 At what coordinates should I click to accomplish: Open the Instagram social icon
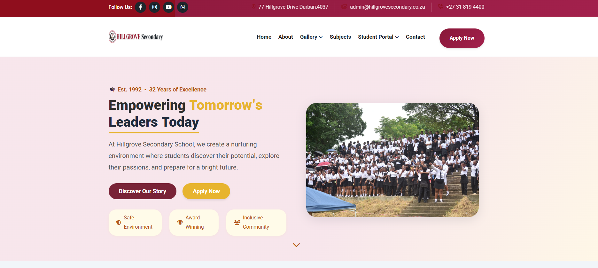click(154, 7)
